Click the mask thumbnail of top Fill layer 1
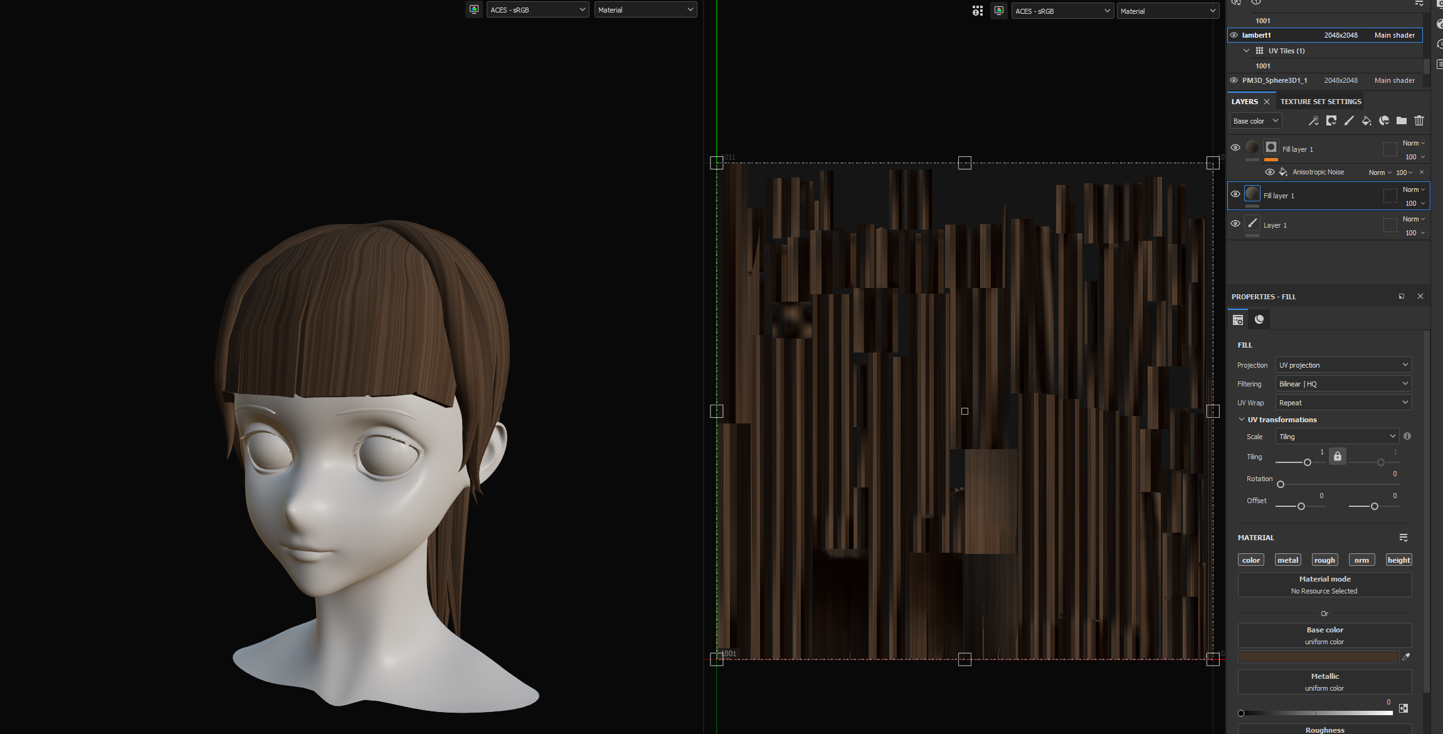This screenshot has height=734, width=1443. (1271, 147)
